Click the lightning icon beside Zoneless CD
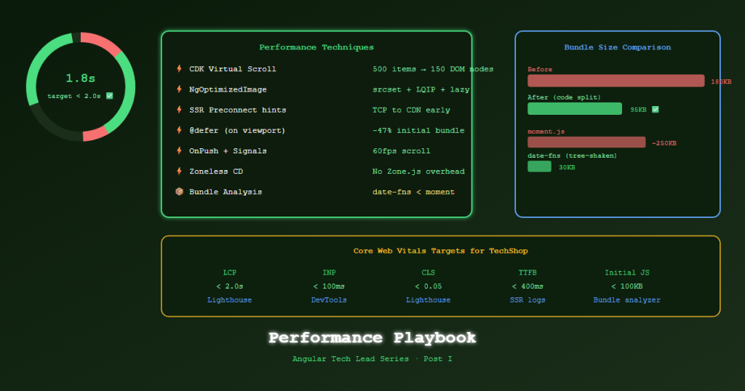 click(x=179, y=171)
